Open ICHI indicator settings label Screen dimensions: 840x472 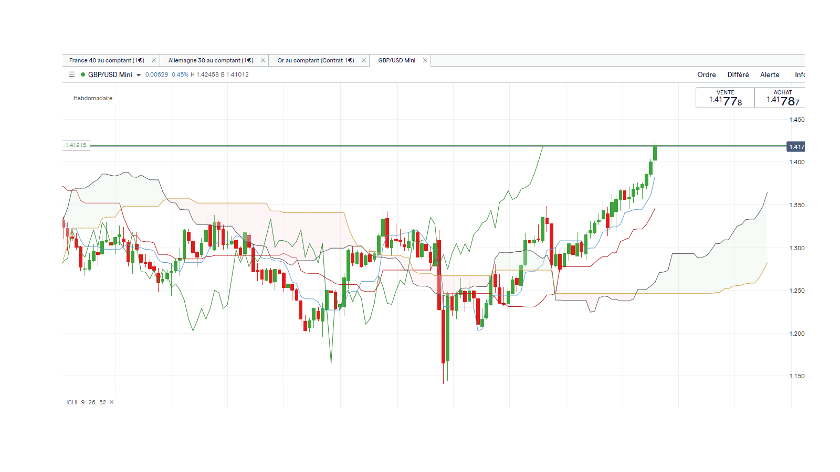(71, 402)
